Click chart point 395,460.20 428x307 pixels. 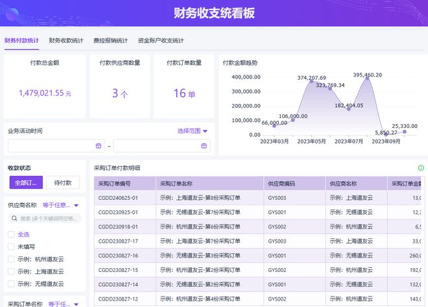click(368, 78)
